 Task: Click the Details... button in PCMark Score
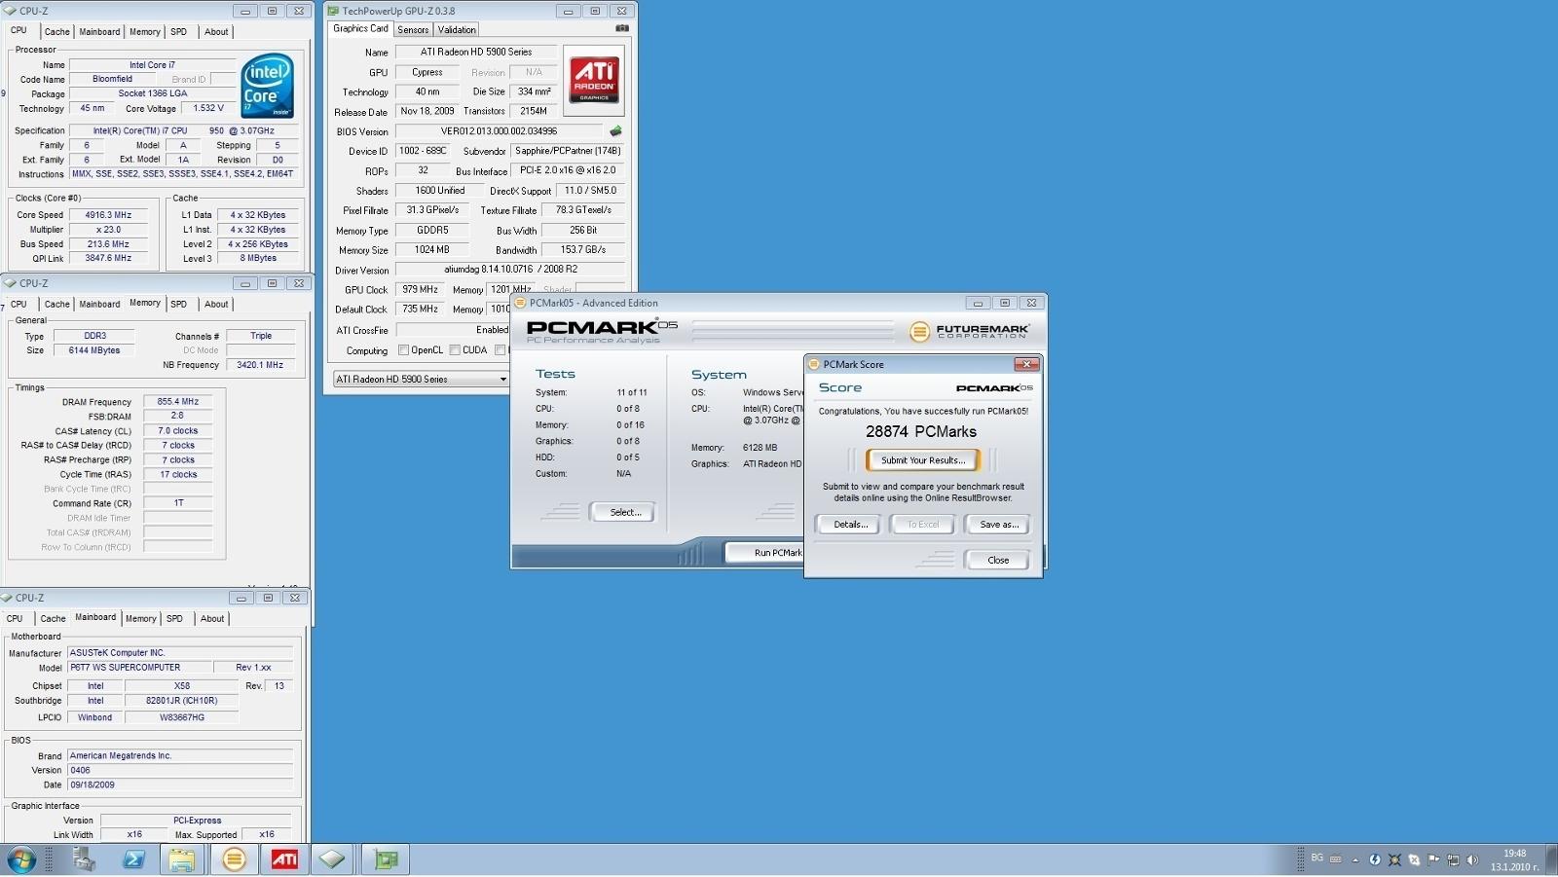[849, 525]
